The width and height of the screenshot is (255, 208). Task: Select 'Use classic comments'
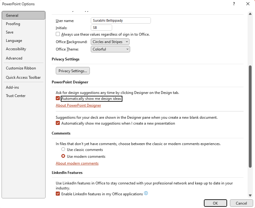coord(63,149)
